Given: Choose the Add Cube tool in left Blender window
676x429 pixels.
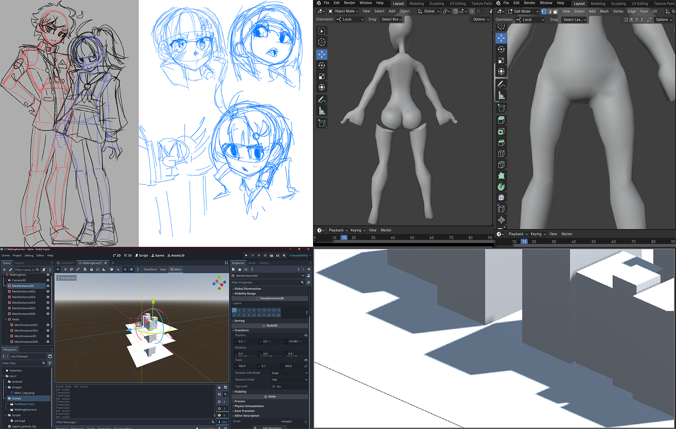Looking at the screenshot, I should click(322, 123).
